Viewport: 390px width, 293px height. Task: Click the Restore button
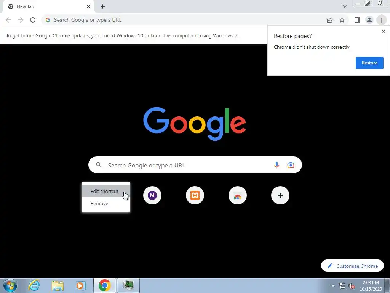[369, 63]
